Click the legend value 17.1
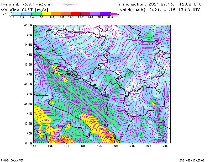This screenshot has width=210, height=162. coord(71,17)
